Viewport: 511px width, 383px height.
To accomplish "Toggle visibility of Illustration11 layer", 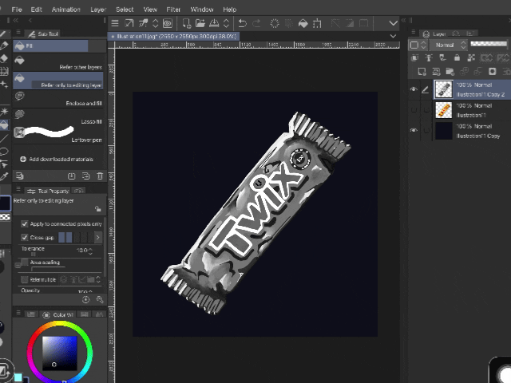I will pyautogui.click(x=414, y=110).
